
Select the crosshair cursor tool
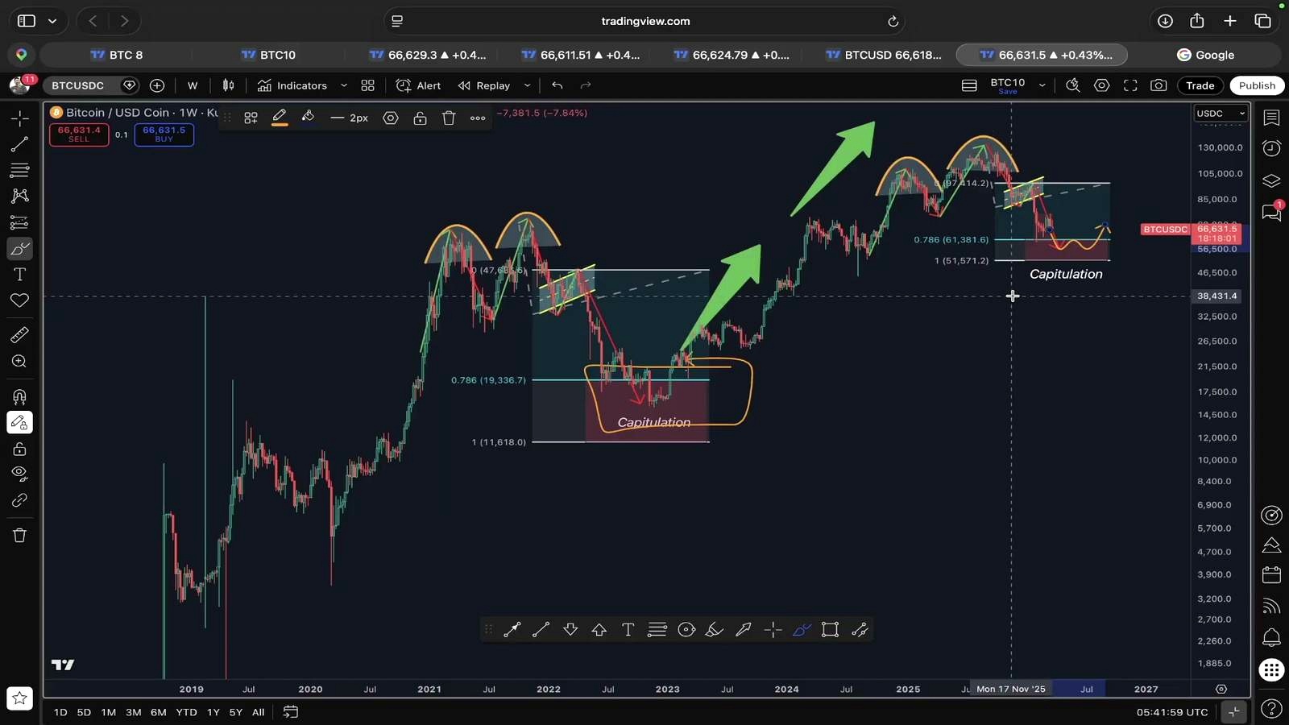coord(19,118)
